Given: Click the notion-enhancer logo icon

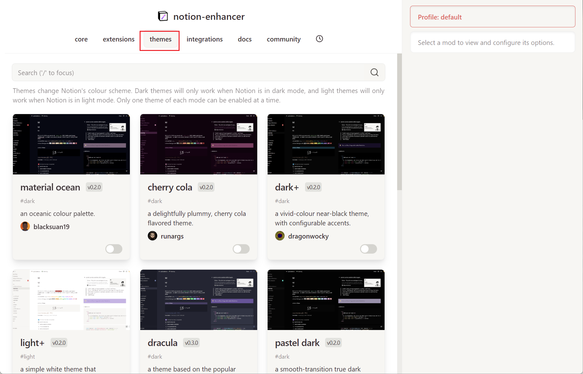Looking at the screenshot, I should tap(163, 16).
